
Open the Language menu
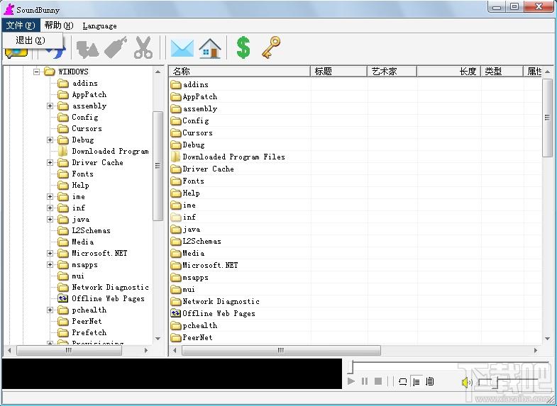pyautogui.click(x=99, y=26)
